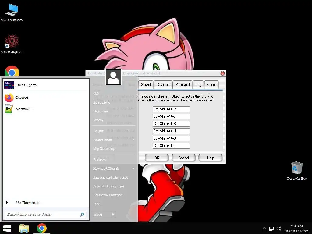Click the Windows Start button in taskbar
The height and width of the screenshot is (234, 312).
coord(7,229)
